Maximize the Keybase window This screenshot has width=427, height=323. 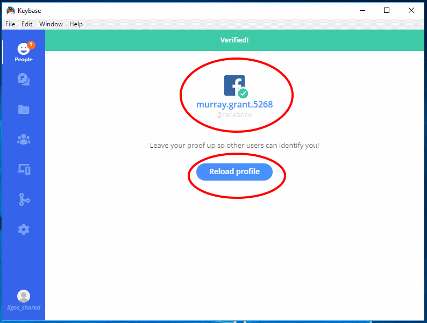click(x=387, y=11)
